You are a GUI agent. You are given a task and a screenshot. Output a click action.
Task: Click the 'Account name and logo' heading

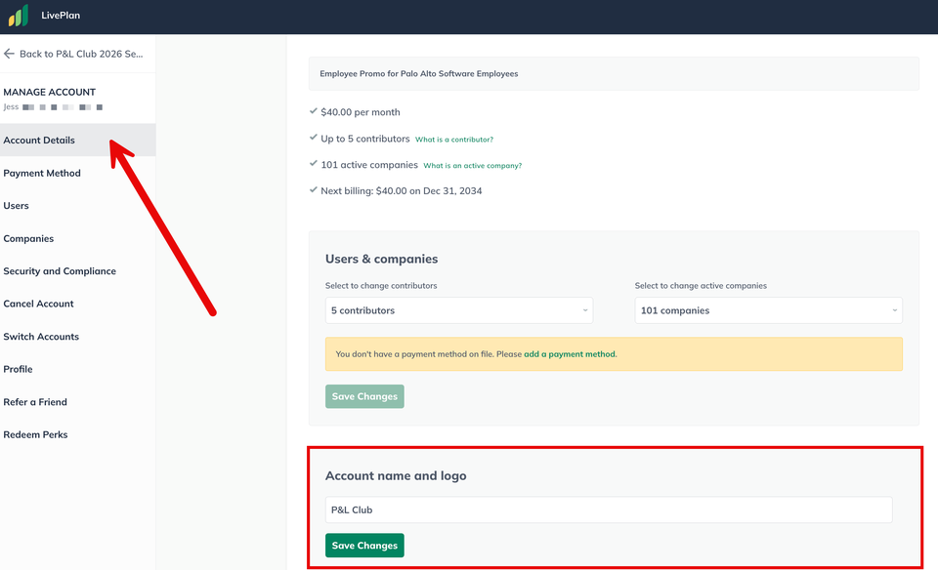coord(396,475)
